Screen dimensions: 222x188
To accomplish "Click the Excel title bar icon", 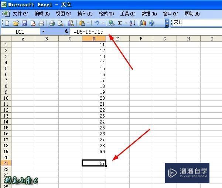I will 4,4.
